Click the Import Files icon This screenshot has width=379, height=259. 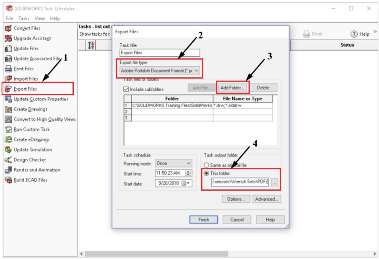[x=8, y=79]
